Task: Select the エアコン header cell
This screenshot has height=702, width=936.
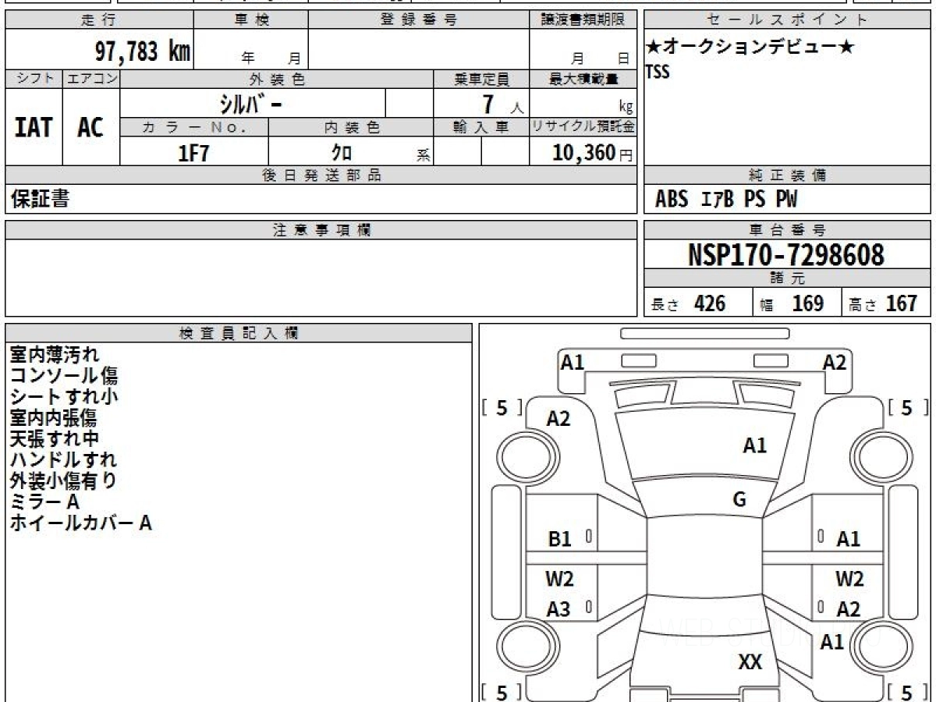Action: coord(91,79)
